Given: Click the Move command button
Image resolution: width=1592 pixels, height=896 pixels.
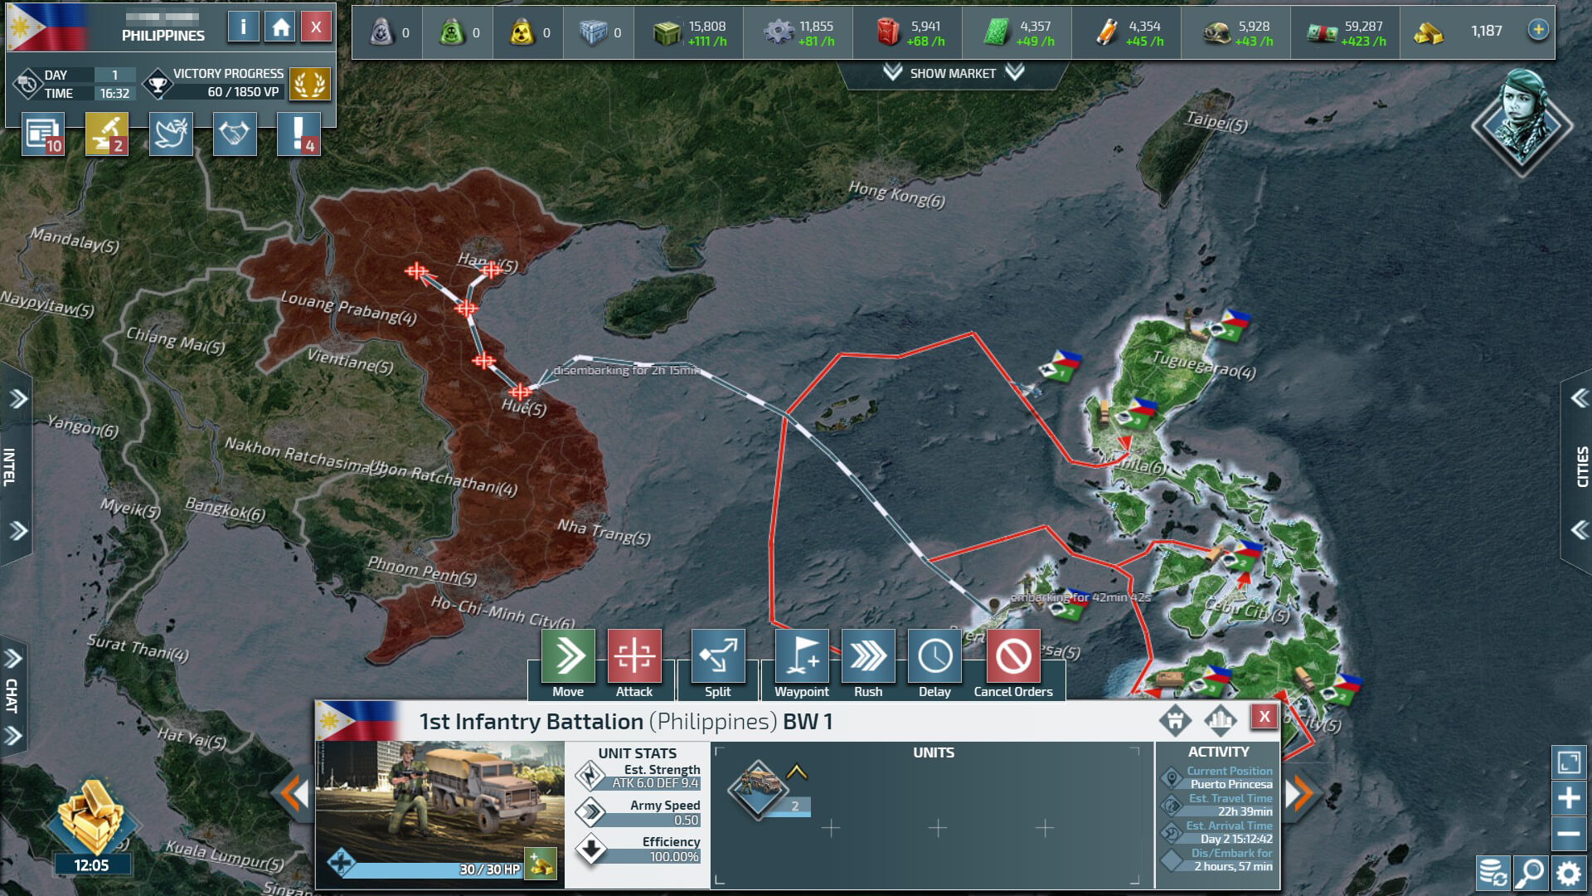Looking at the screenshot, I should coord(568,656).
